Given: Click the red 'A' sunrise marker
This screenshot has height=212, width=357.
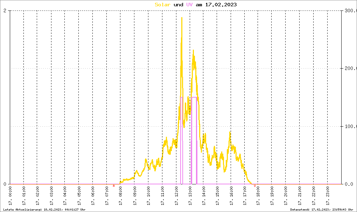Looking at the screenshot, I should coord(114,186).
